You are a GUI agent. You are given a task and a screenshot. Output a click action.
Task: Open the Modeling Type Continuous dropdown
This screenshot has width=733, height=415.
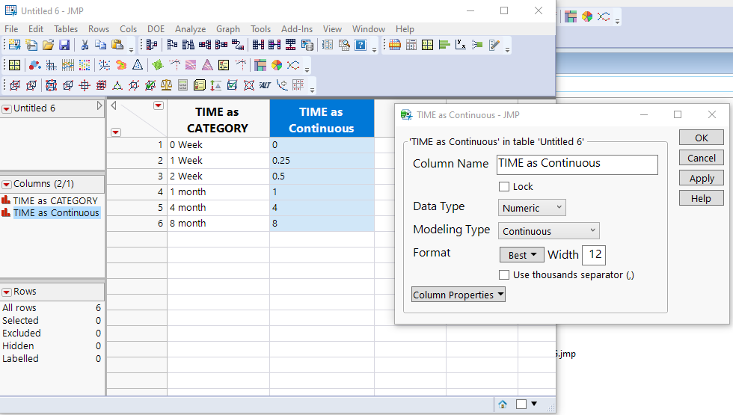549,231
